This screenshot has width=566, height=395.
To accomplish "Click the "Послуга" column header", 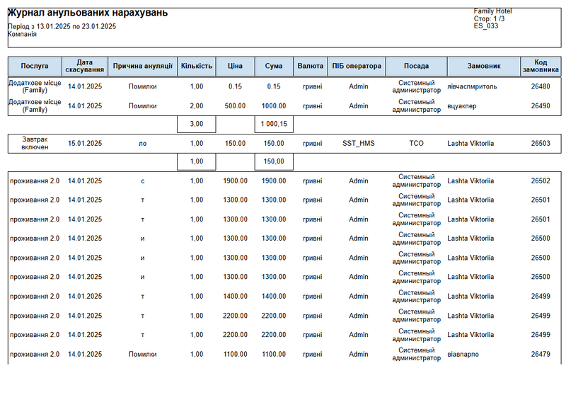I will (35, 67).
